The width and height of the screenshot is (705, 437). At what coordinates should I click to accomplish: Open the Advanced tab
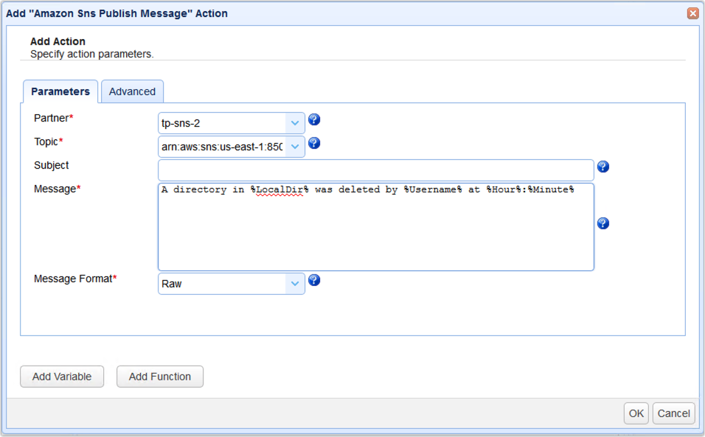[132, 92]
